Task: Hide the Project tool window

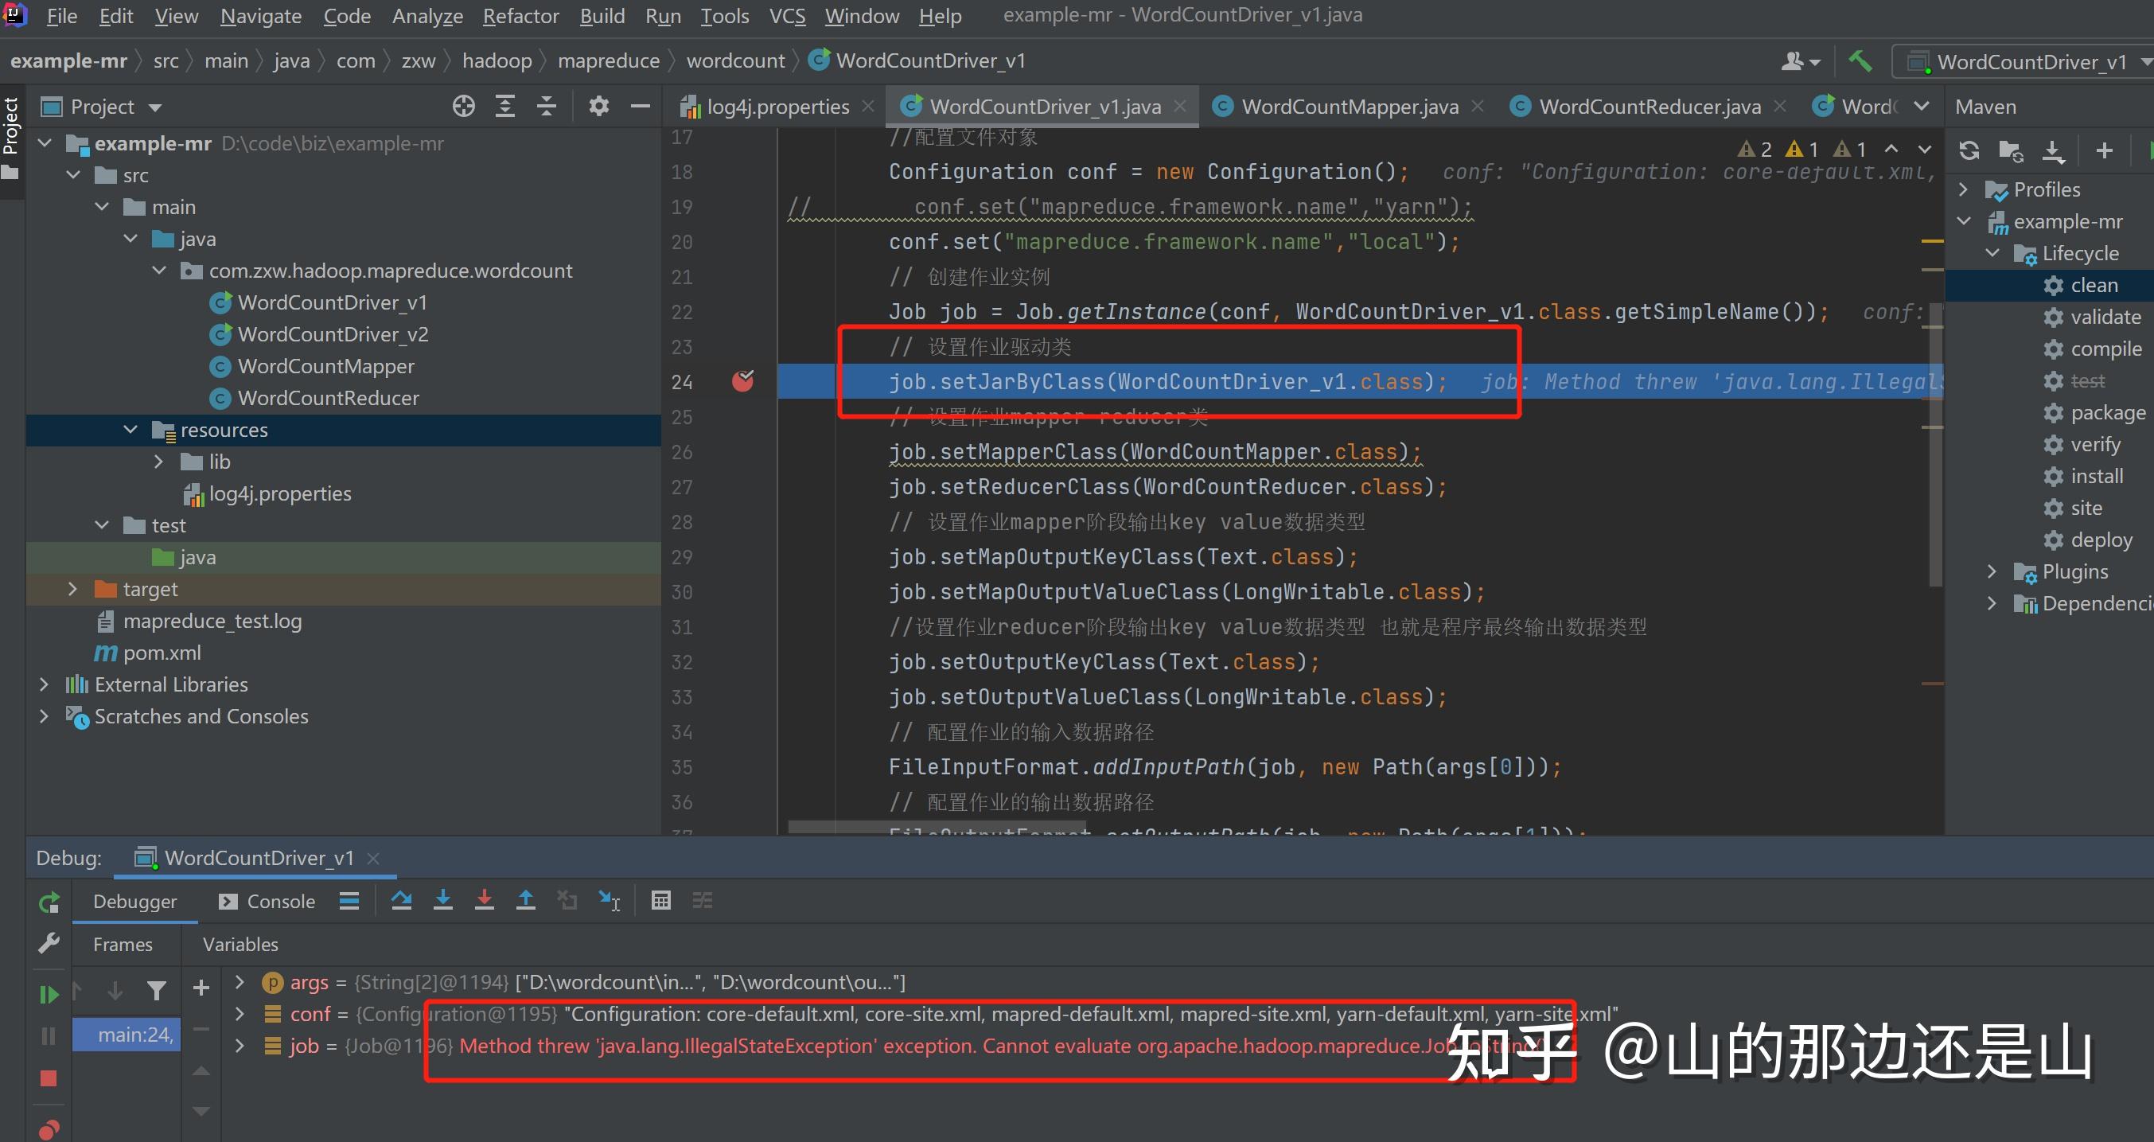Action: 641,106
